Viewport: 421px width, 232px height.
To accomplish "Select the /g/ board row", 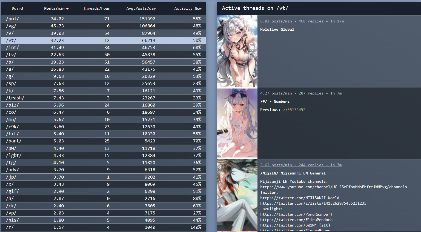I will 103,76.
